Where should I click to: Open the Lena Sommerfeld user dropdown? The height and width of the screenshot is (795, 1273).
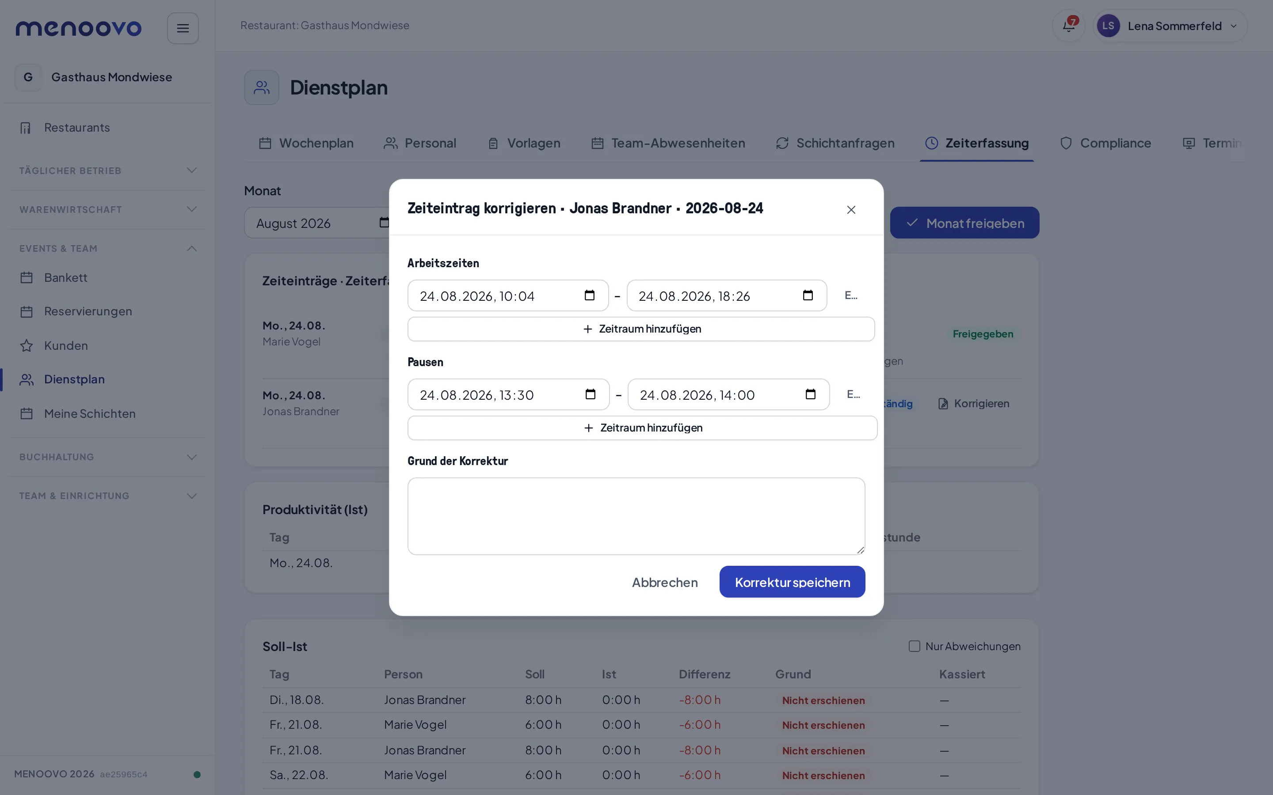click(x=1170, y=26)
